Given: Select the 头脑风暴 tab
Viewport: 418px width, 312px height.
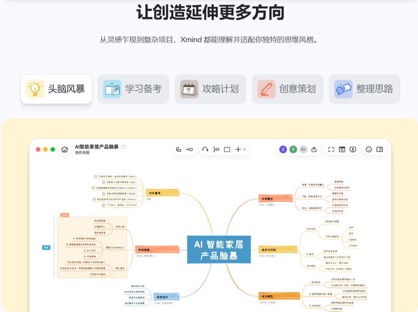Looking at the screenshot, I should [56, 89].
